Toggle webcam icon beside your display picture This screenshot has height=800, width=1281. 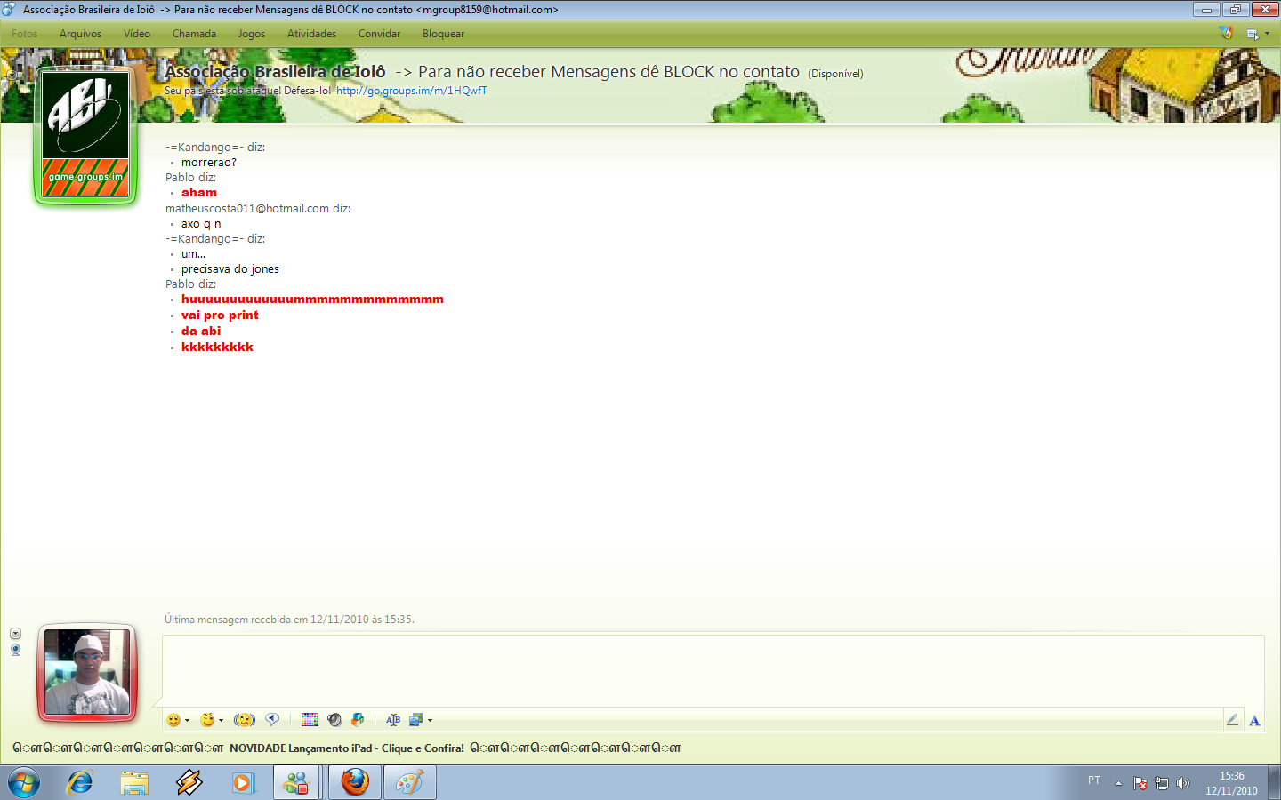15,650
